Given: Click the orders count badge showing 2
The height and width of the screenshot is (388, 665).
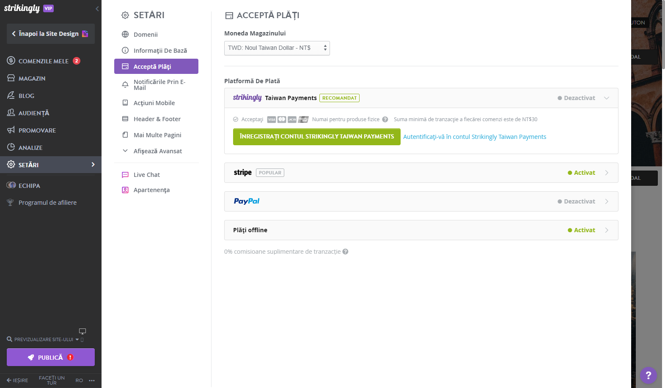Looking at the screenshot, I should click(x=77, y=61).
